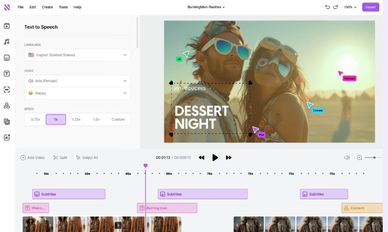Click the Add Video button
Viewport: 388px width, 232px height.
33,157
